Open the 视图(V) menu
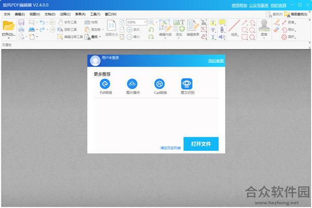 tap(35, 14)
